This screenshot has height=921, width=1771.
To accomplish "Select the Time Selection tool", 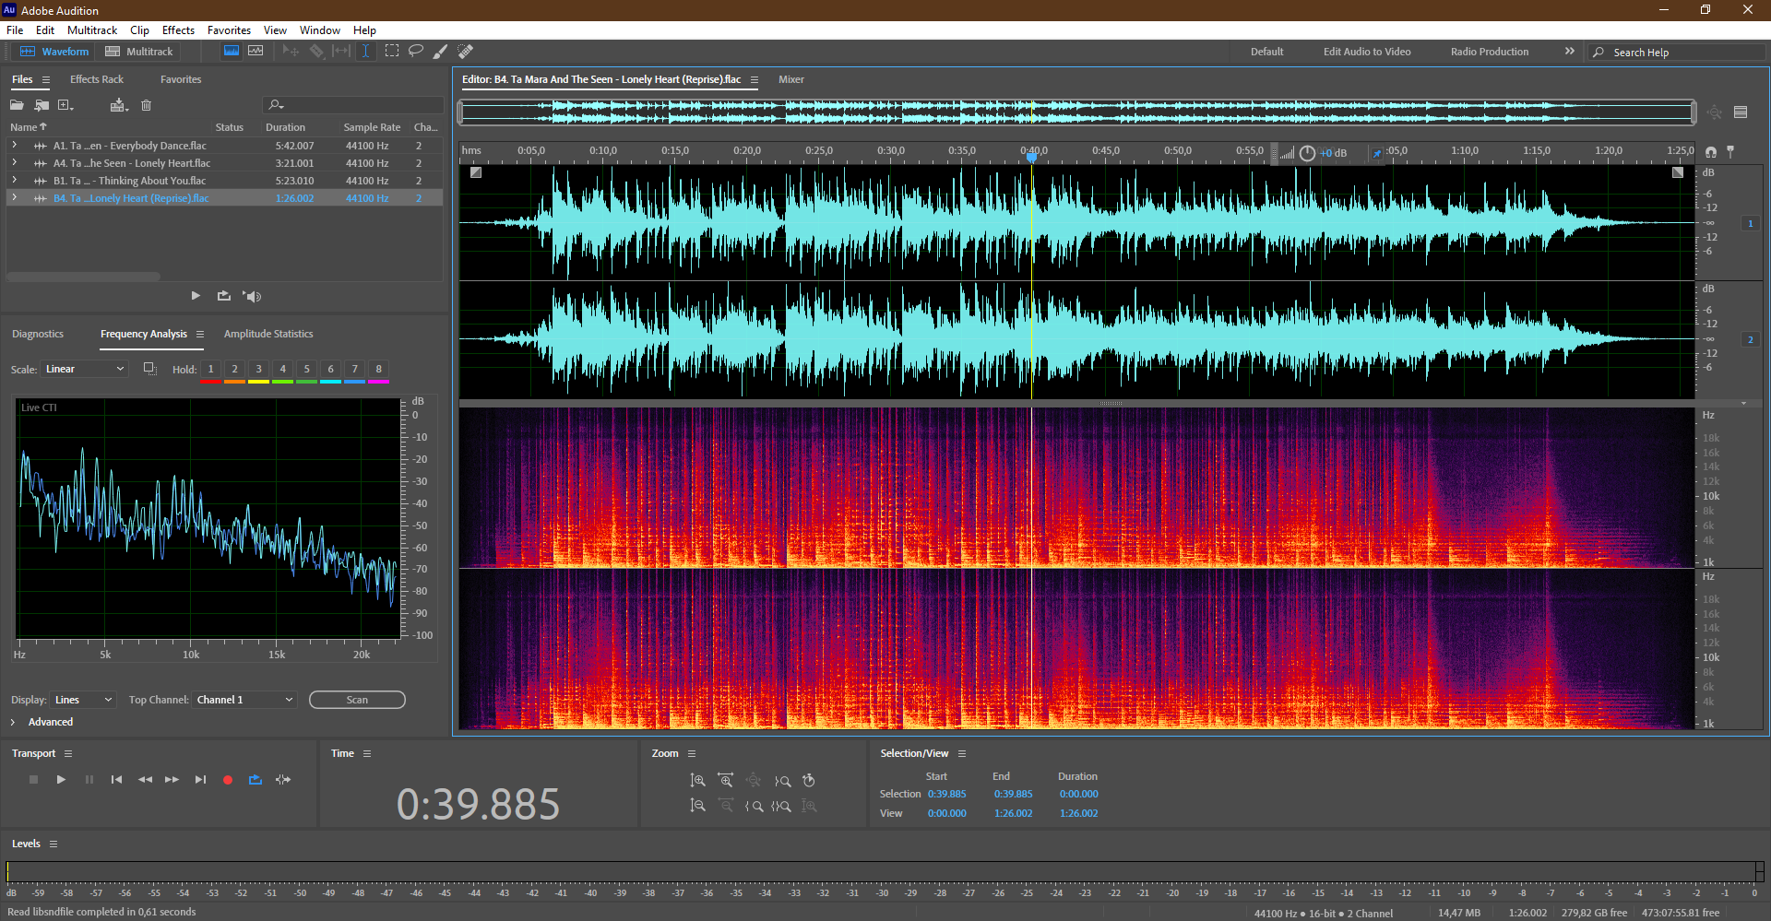I will pos(365,52).
